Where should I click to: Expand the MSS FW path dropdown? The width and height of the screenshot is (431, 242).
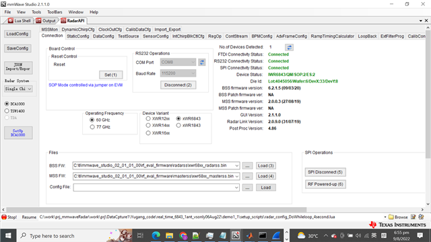pyautogui.click(x=236, y=176)
